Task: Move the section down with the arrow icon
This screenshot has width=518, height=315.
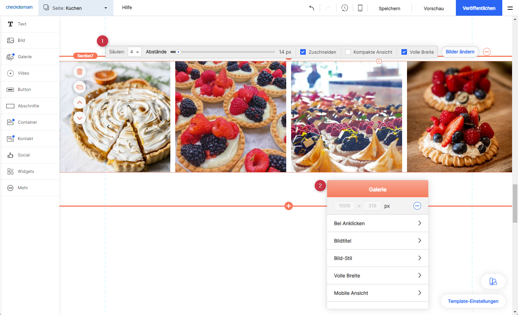Action: pos(80,118)
